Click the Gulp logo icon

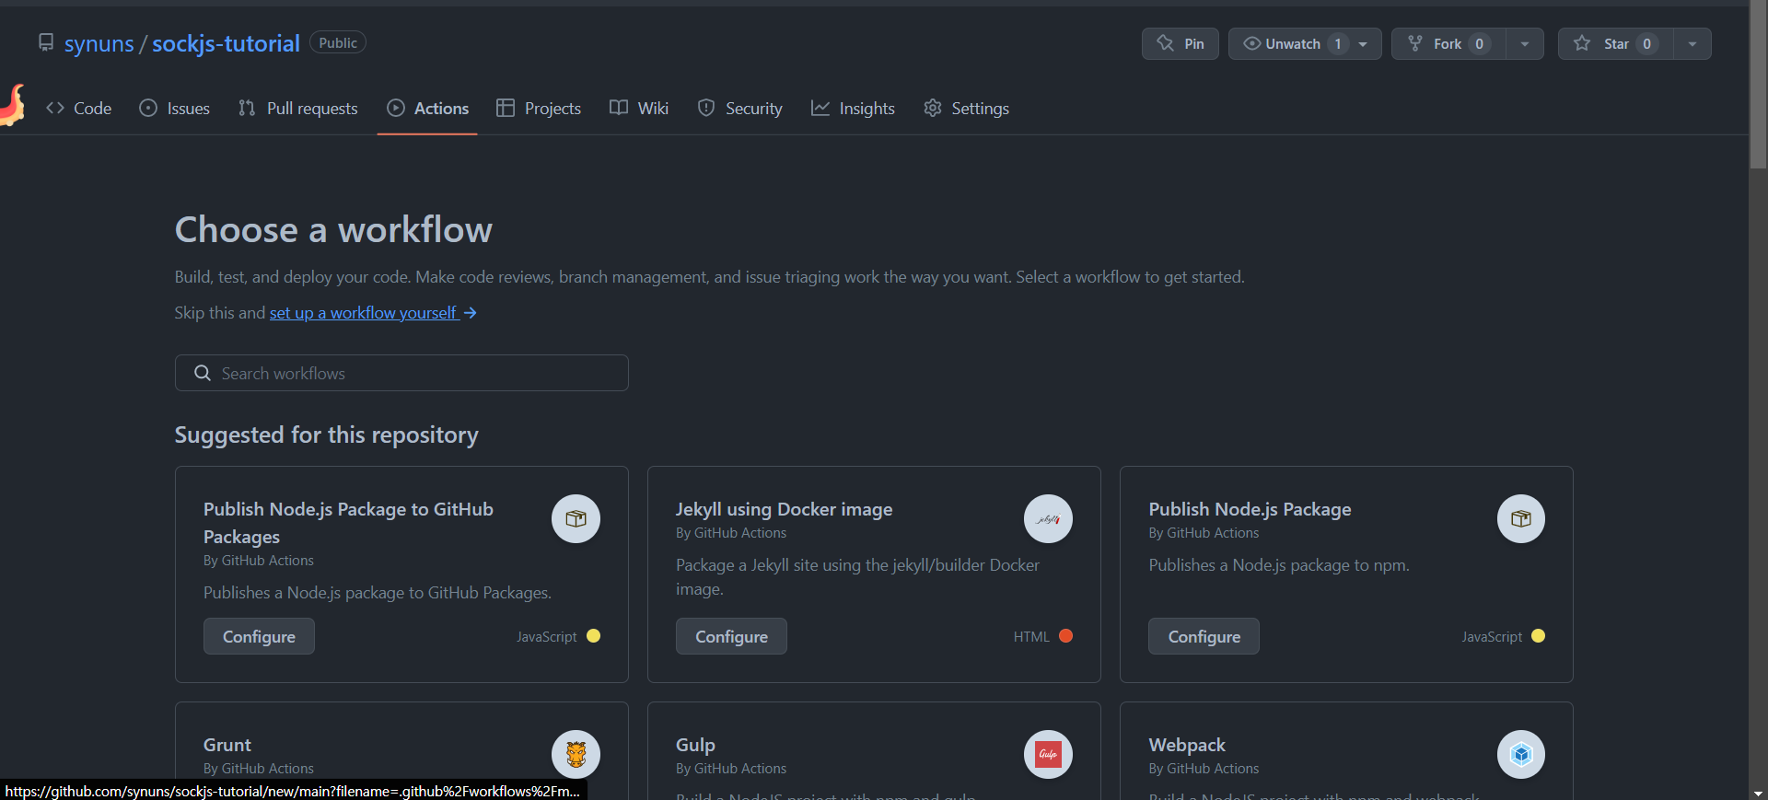pos(1048,754)
